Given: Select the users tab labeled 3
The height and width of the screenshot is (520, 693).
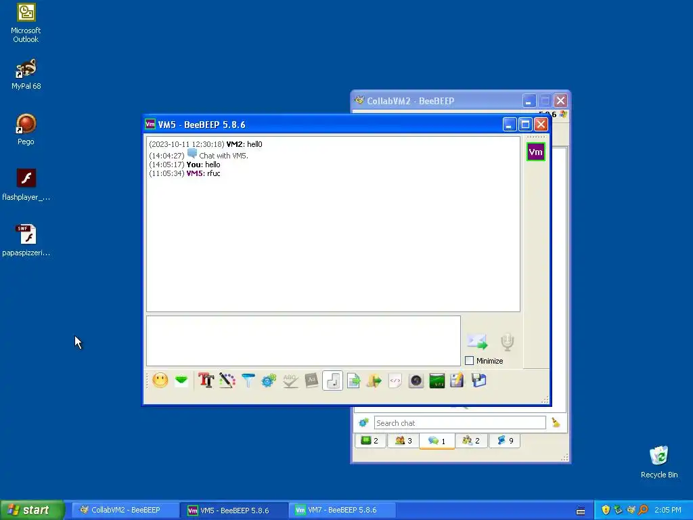Looking at the screenshot, I should [403, 441].
